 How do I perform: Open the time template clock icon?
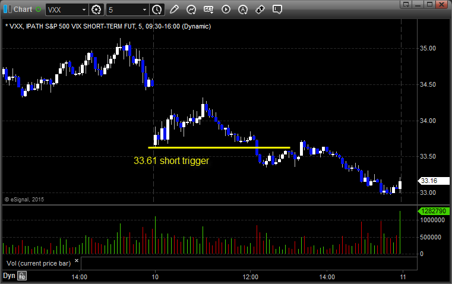(x=157, y=10)
